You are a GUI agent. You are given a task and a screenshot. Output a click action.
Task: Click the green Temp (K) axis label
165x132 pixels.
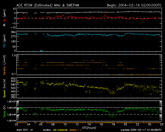[x=4, y=111]
